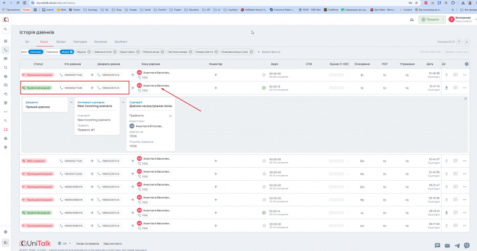Clear the Відділи filter chip
The height and width of the screenshot is (251, 477).
pyautogui.click(x=89, y=52)
